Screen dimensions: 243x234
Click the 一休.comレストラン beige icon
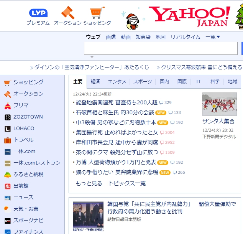(x=8, y=163)
